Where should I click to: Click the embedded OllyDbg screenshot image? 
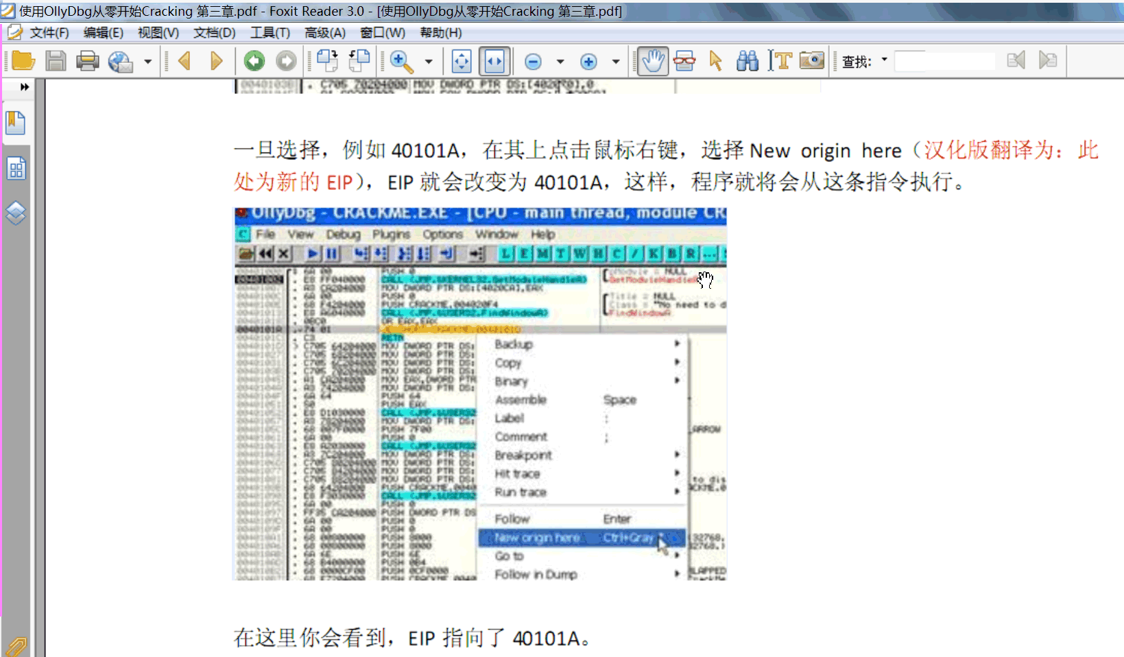pyautogui.click(x=480, y=394)
